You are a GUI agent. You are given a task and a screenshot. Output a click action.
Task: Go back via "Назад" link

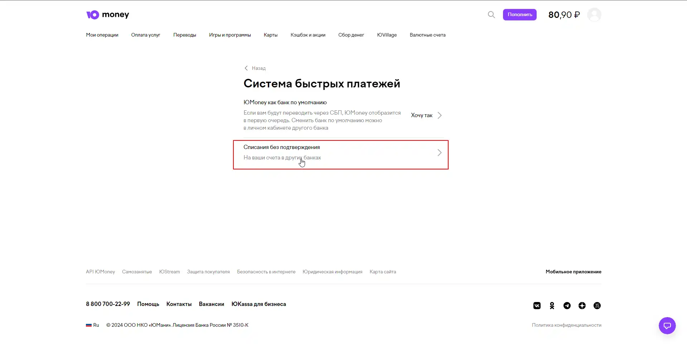(x=255, y=68)
